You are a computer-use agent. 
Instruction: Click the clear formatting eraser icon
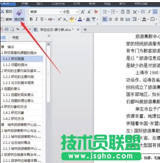point(96,12)
